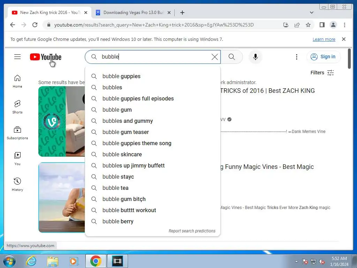This screenshot has height=268, width=357.
Task: Choose suggestion bubbles
Action: pyautogui.click(x=153, y=87)
